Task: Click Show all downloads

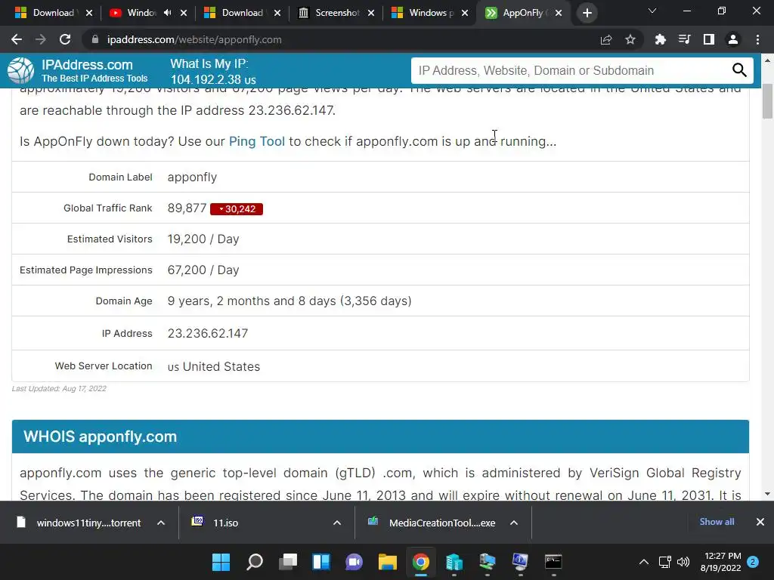Action: click(717, 522)
